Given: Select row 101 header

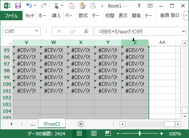Looking at the screenshot, I should point(7,91).
